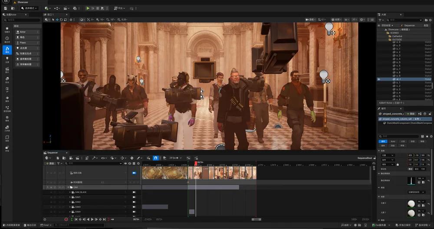Open Sequencer curve editor icon

188,158
